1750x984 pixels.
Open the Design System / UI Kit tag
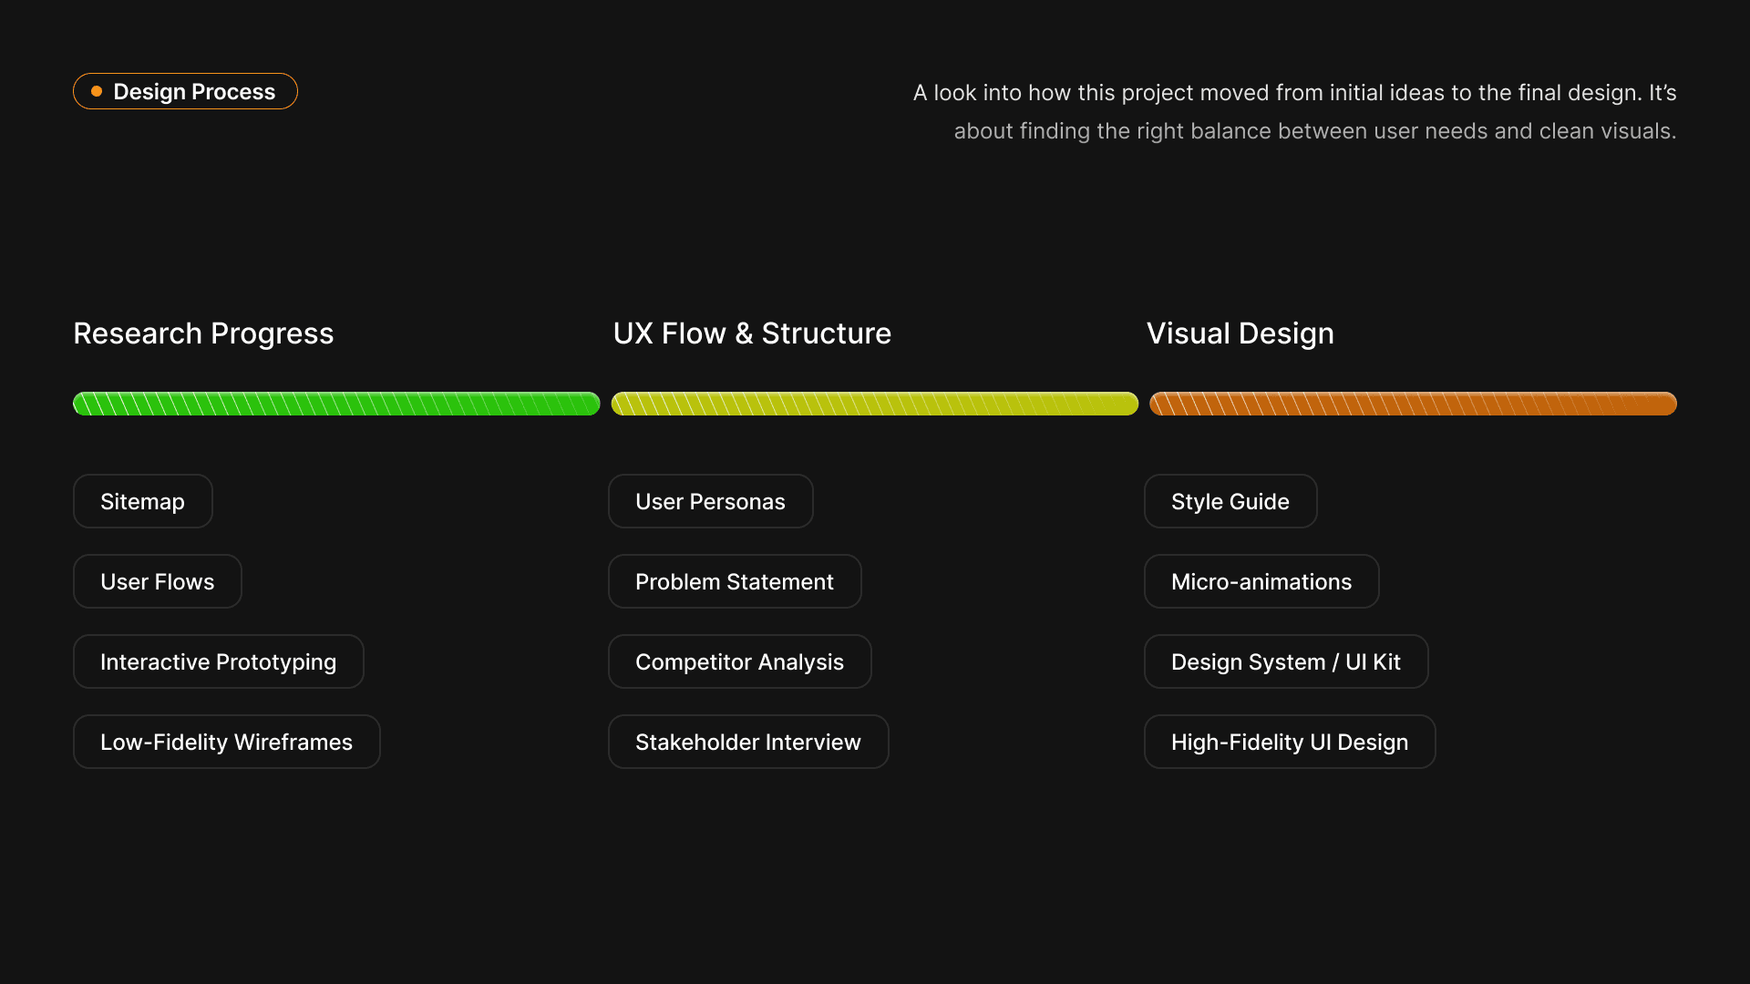click(x=1285, y=661)
